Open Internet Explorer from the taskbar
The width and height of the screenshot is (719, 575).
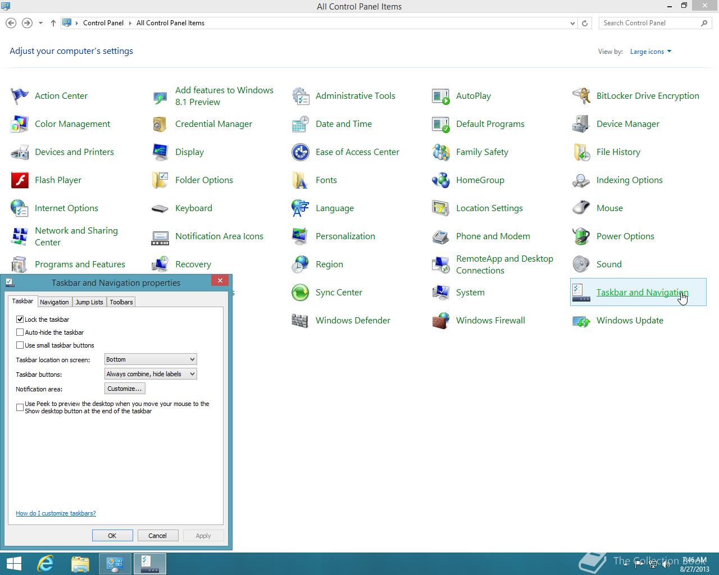(x=45, y=564)
